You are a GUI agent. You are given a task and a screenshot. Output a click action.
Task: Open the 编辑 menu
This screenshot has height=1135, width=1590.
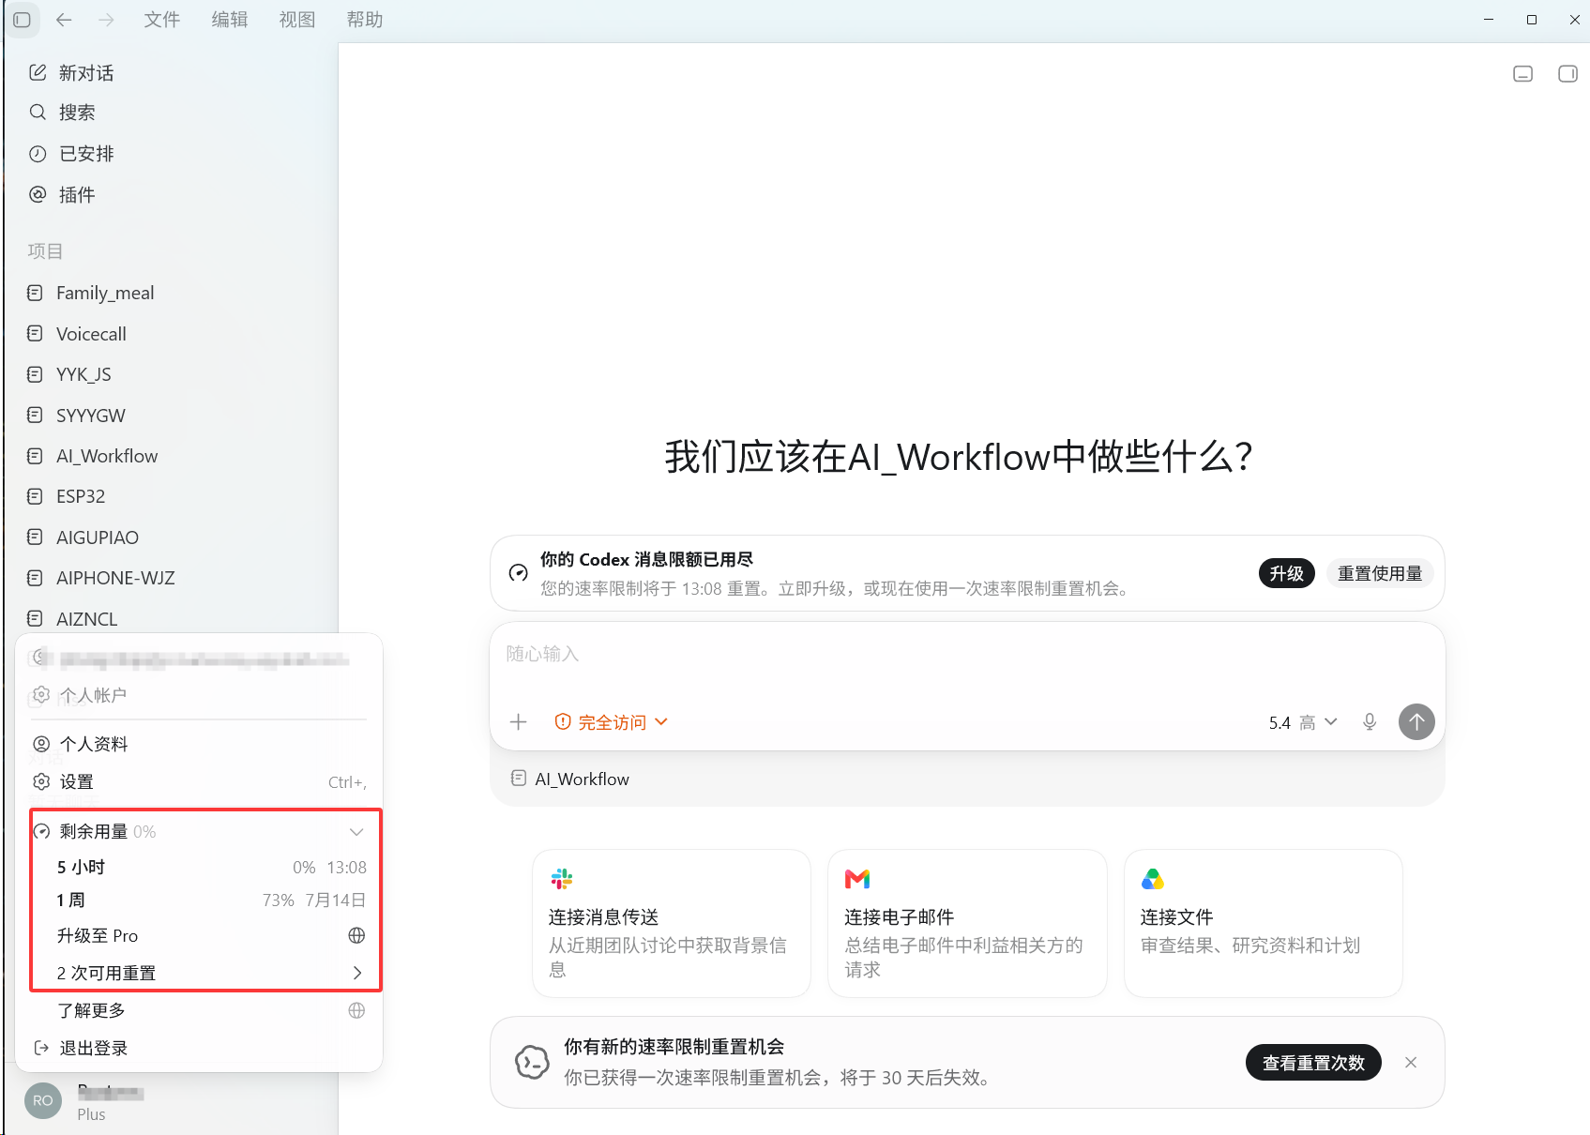coord(230,20)
